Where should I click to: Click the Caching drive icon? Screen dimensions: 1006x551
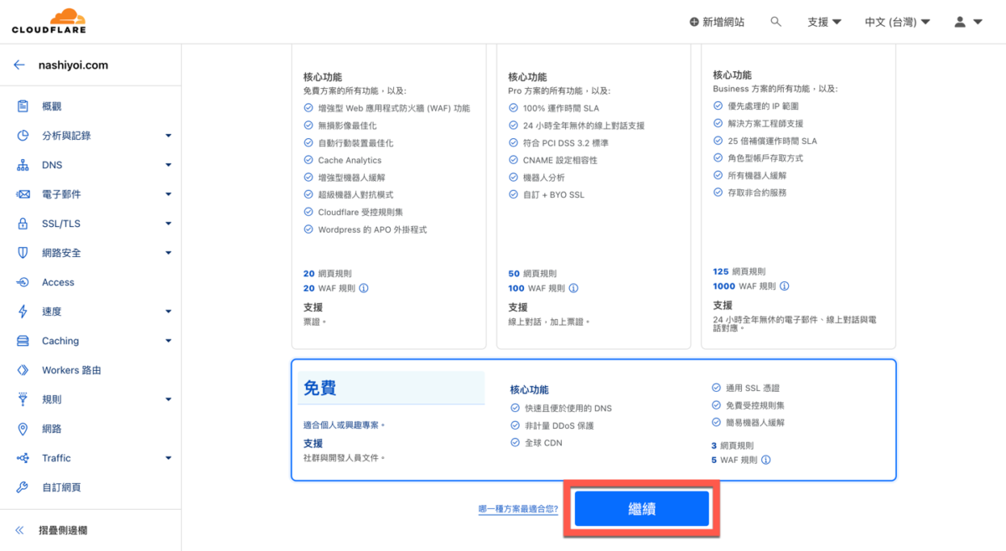click(23, 341)
